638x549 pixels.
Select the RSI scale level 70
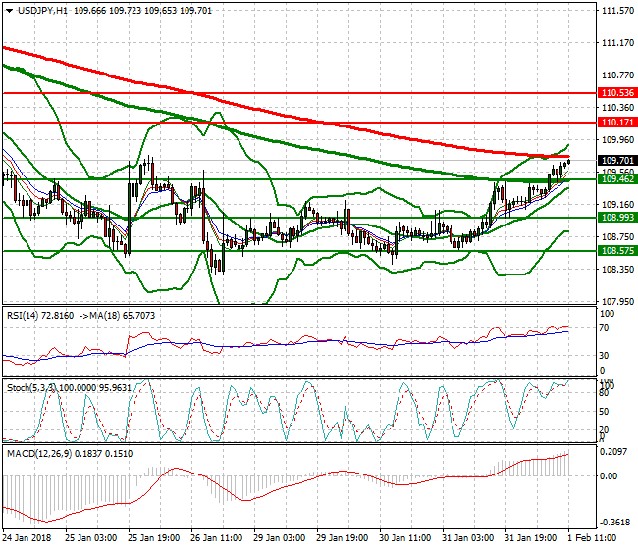(605, 328)
